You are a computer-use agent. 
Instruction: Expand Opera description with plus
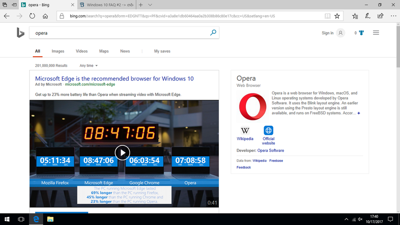click(x=359, y=113)
